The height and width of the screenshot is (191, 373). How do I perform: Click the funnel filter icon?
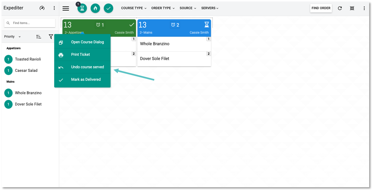[51, 37]
